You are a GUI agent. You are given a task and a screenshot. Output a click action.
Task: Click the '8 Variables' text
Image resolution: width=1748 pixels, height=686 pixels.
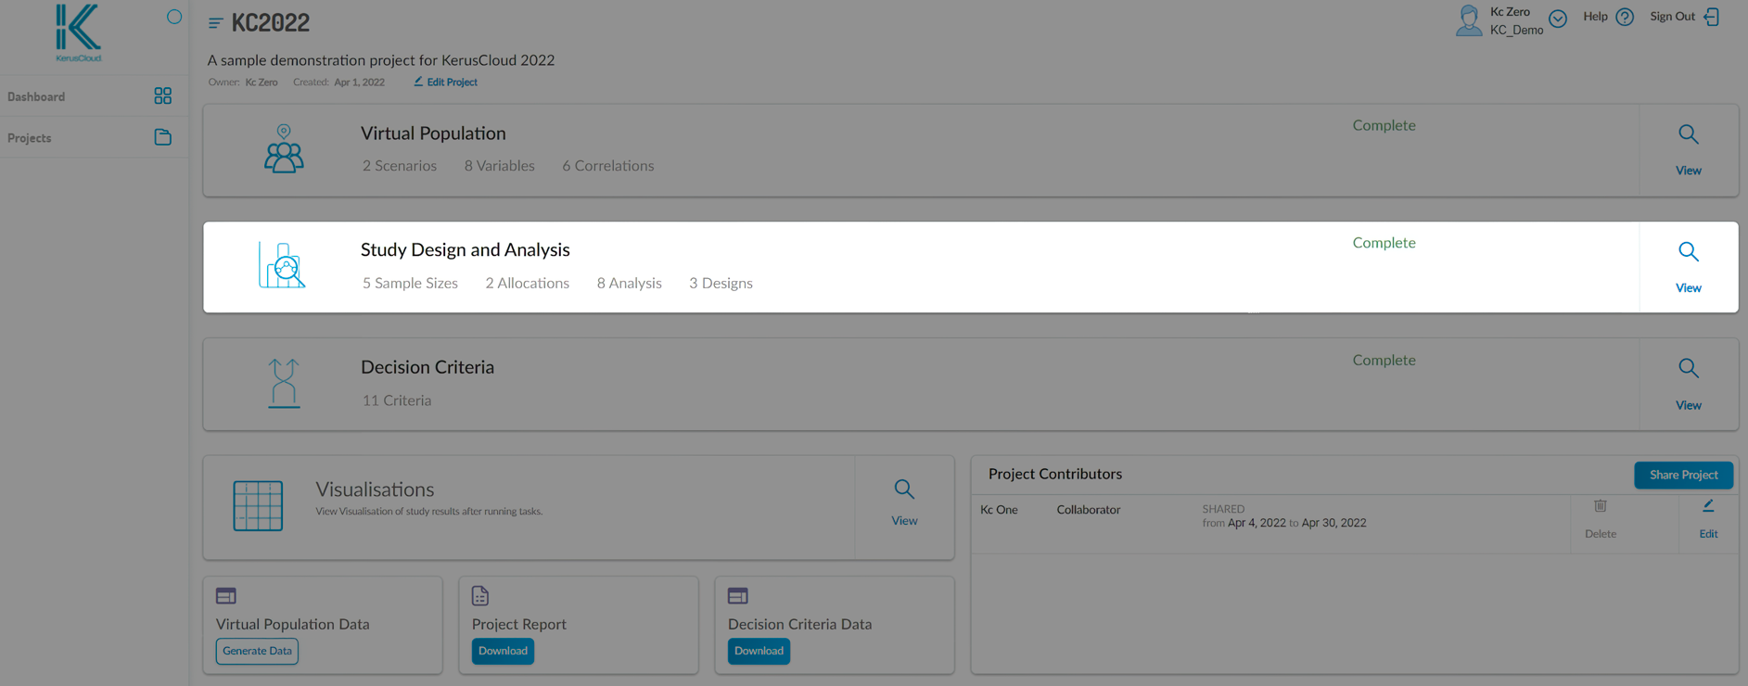pos(500,166)
